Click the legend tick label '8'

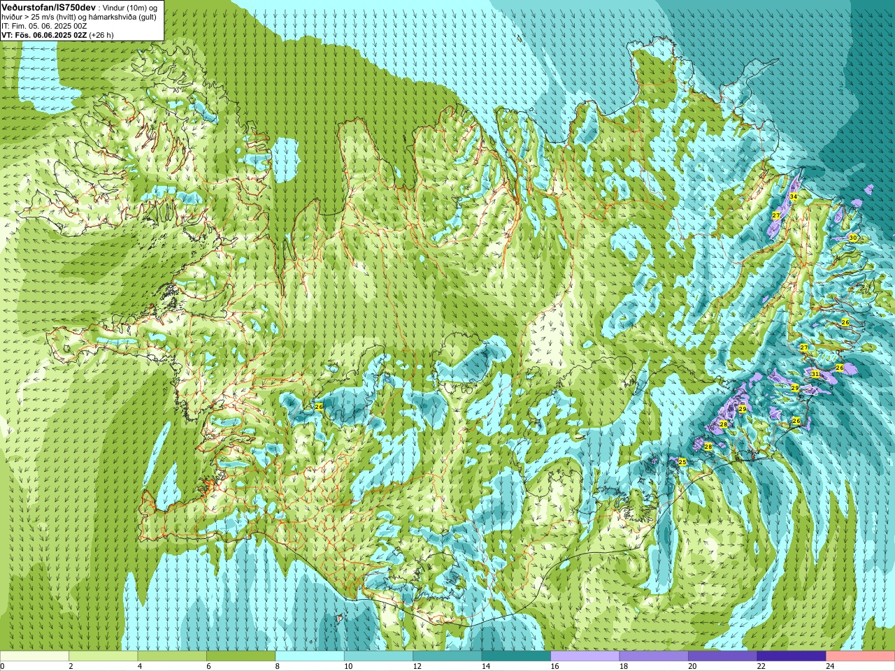278,666
